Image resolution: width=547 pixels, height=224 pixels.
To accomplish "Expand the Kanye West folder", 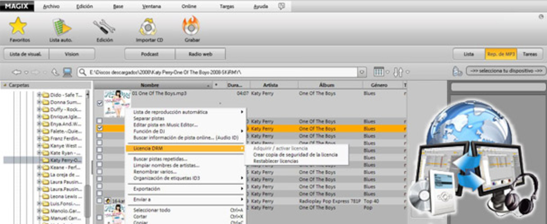I will [39, 146].
